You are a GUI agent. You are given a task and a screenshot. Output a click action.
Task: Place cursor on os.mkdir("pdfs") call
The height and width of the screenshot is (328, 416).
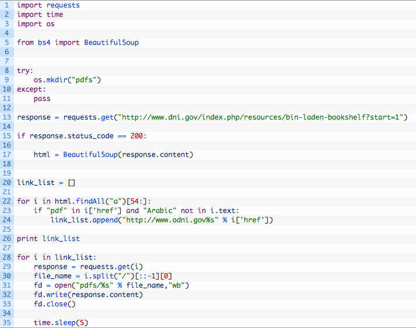67,80
